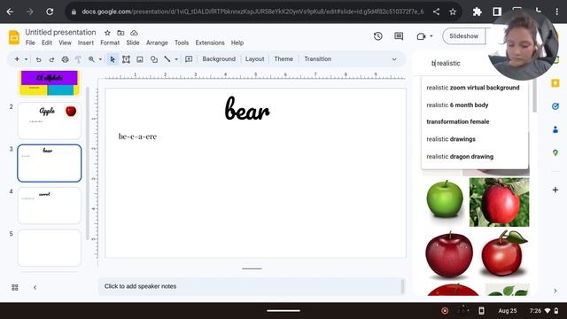
Task: Open the Layout options
Action: [x=254, y=59]
